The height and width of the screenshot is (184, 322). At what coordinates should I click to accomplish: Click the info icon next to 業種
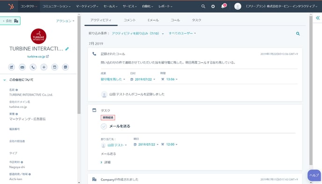(17, 114)
